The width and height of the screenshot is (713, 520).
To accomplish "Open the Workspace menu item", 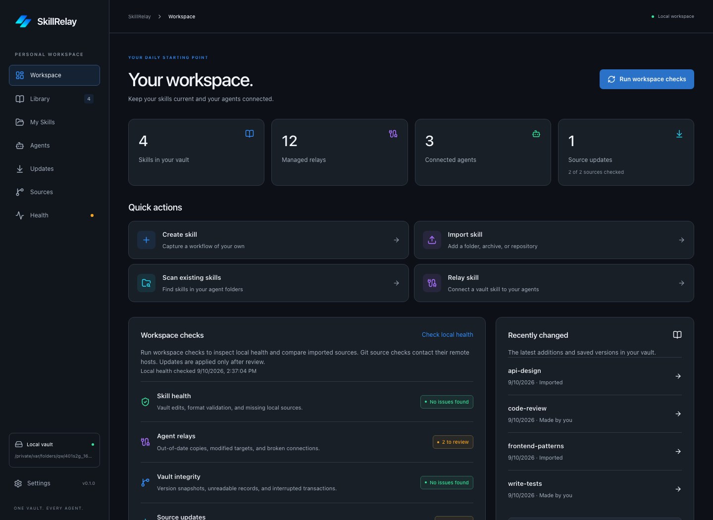I will point(54,75).
